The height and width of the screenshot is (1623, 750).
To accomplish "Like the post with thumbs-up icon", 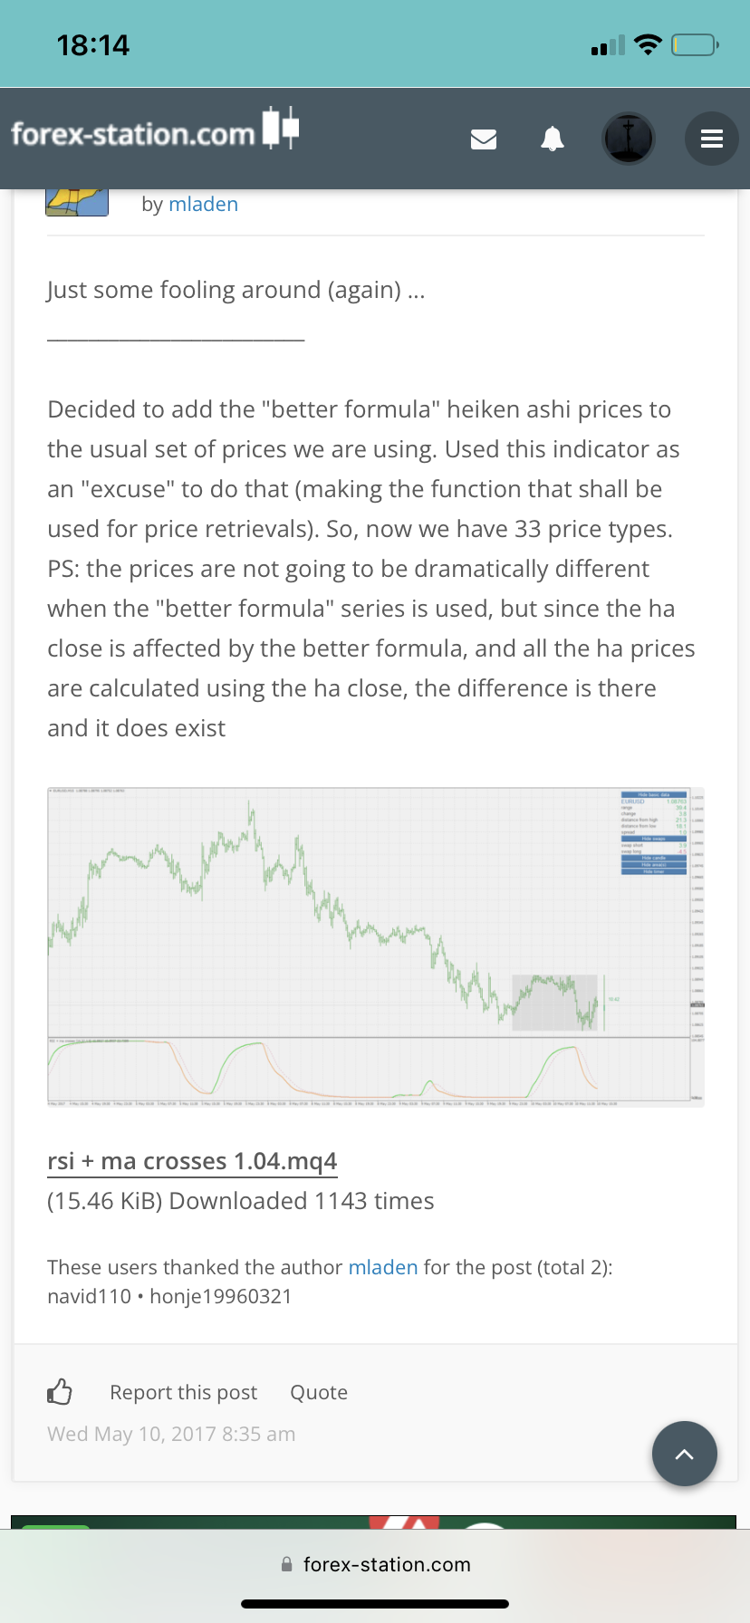I will [x=60, y=1391].
